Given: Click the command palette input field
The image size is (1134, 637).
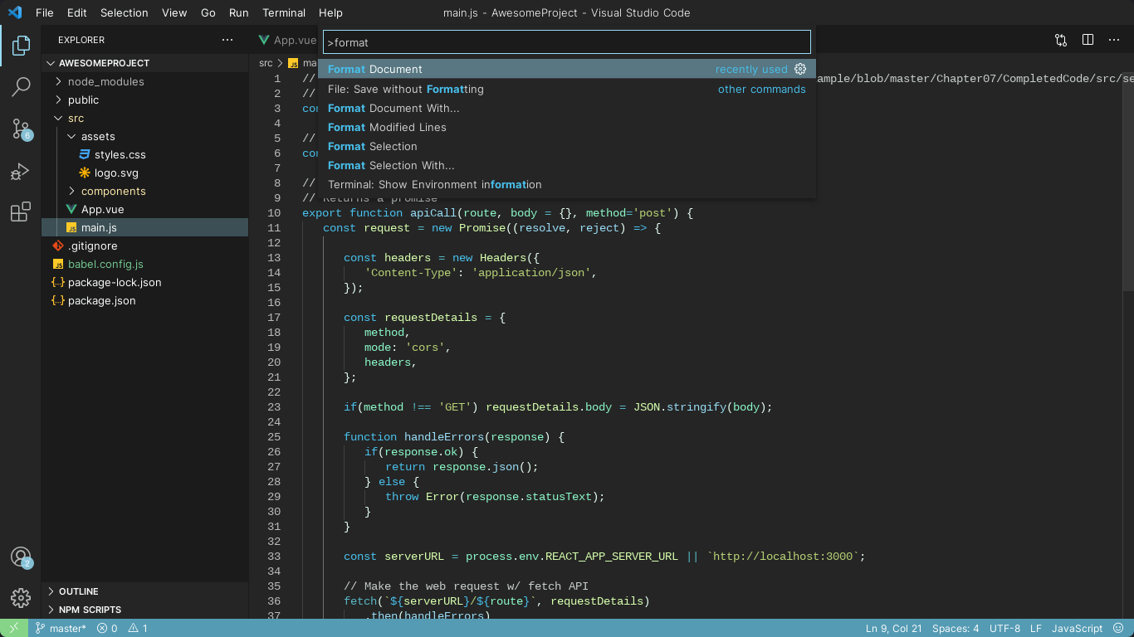Looking at the screenshot, I should [567, 42].
